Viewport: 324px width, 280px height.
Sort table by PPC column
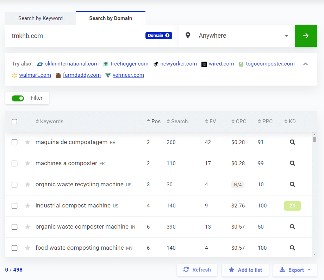click(265, 122)
